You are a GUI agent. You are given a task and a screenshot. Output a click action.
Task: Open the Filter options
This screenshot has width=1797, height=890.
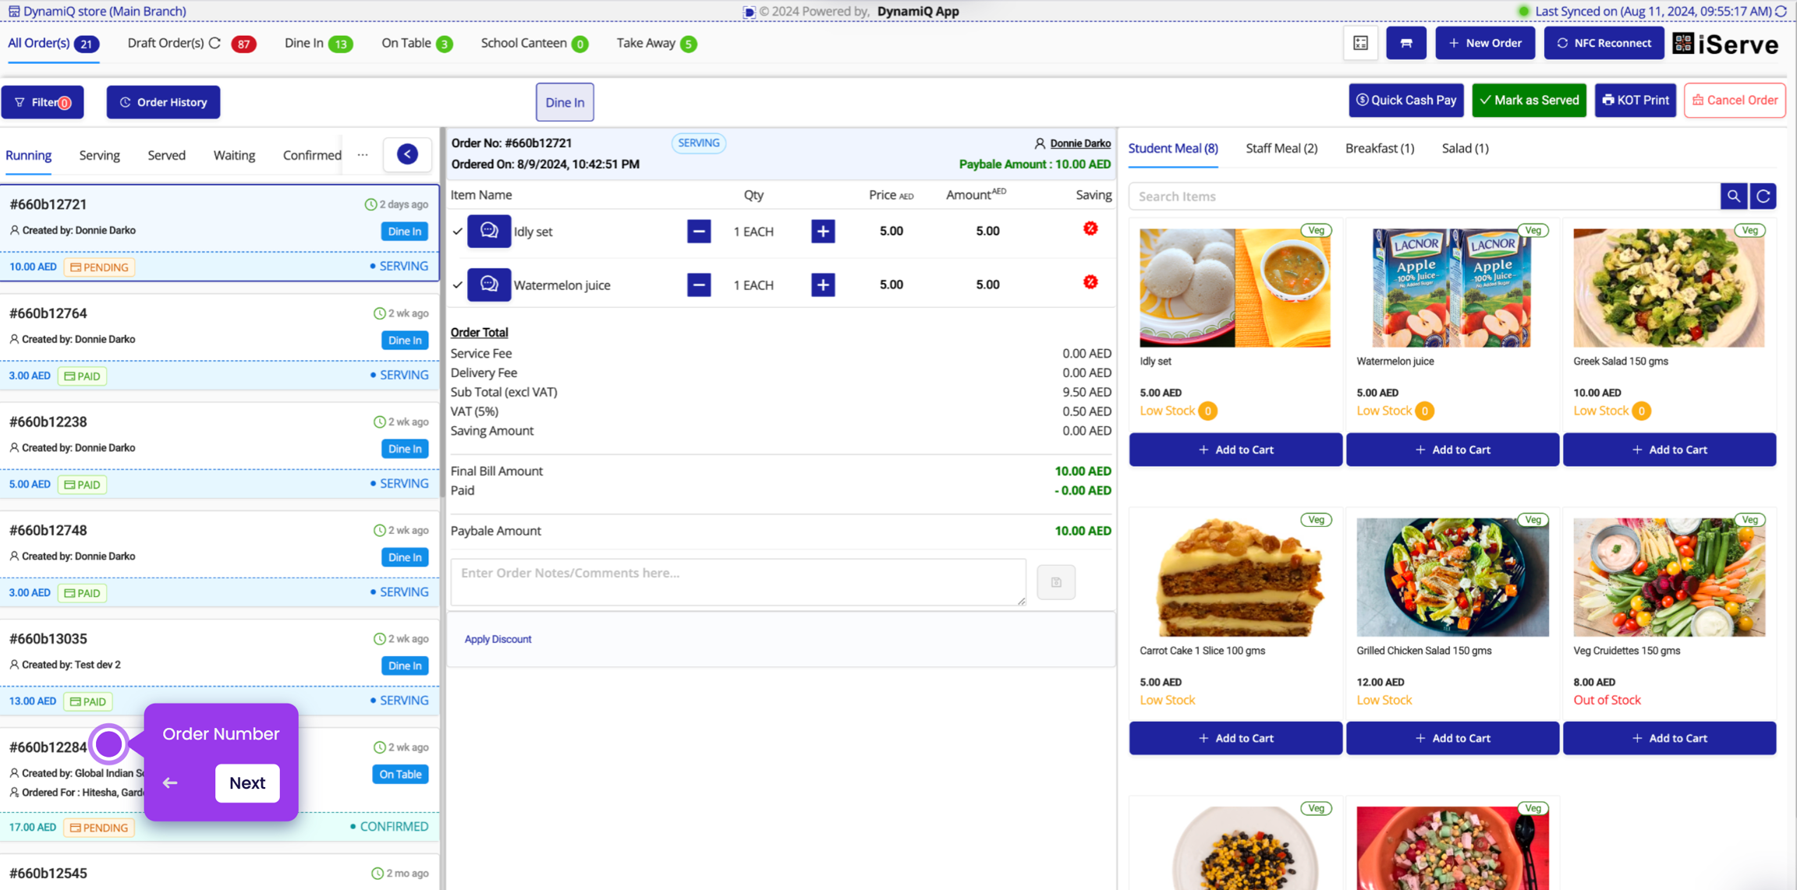(43, 102)
